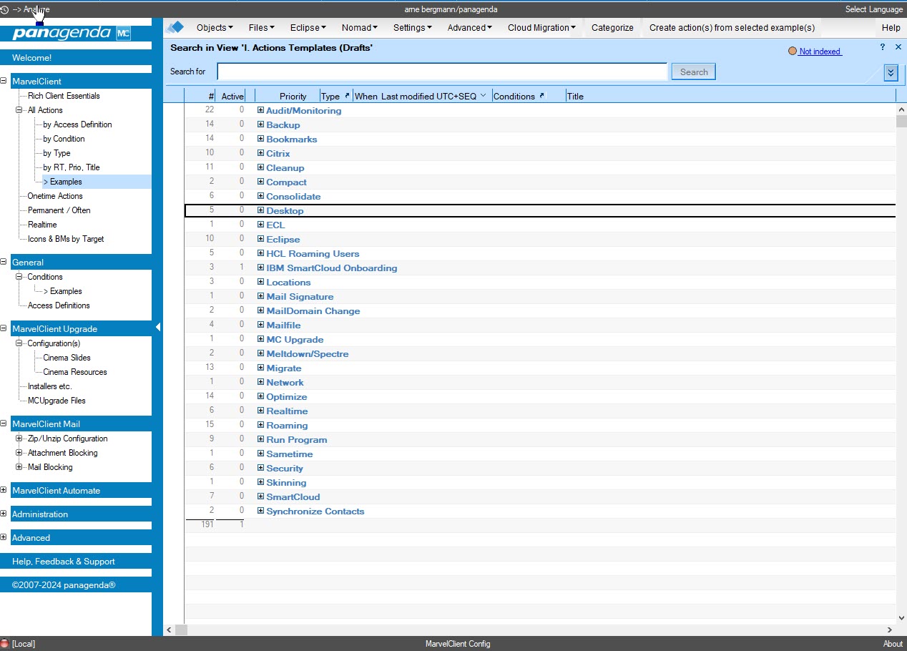The width and height of the screenshot is (907, 651).
Task: Collapse the General sidebar section
Action: coord(4,262)
